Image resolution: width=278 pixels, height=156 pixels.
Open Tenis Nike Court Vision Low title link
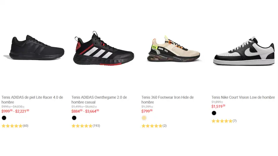(243, 97)
